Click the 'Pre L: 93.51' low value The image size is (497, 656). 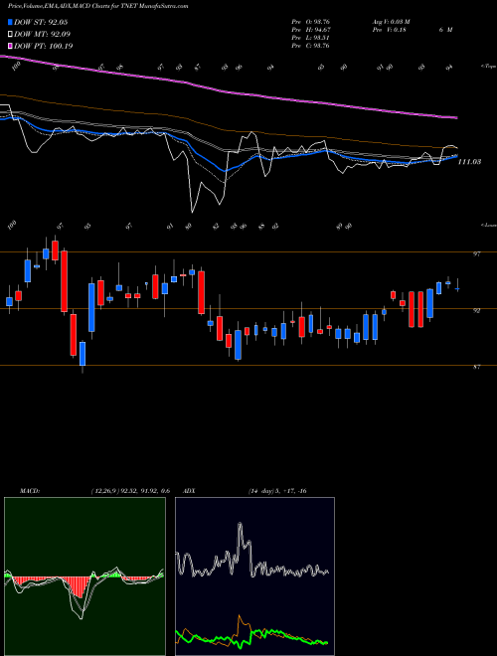point(310,38)
